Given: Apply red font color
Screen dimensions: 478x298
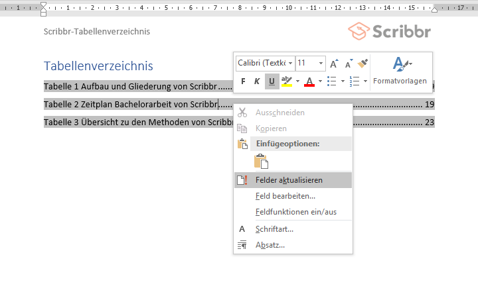Looking at the screenshot, I should [x=309, y=81].
